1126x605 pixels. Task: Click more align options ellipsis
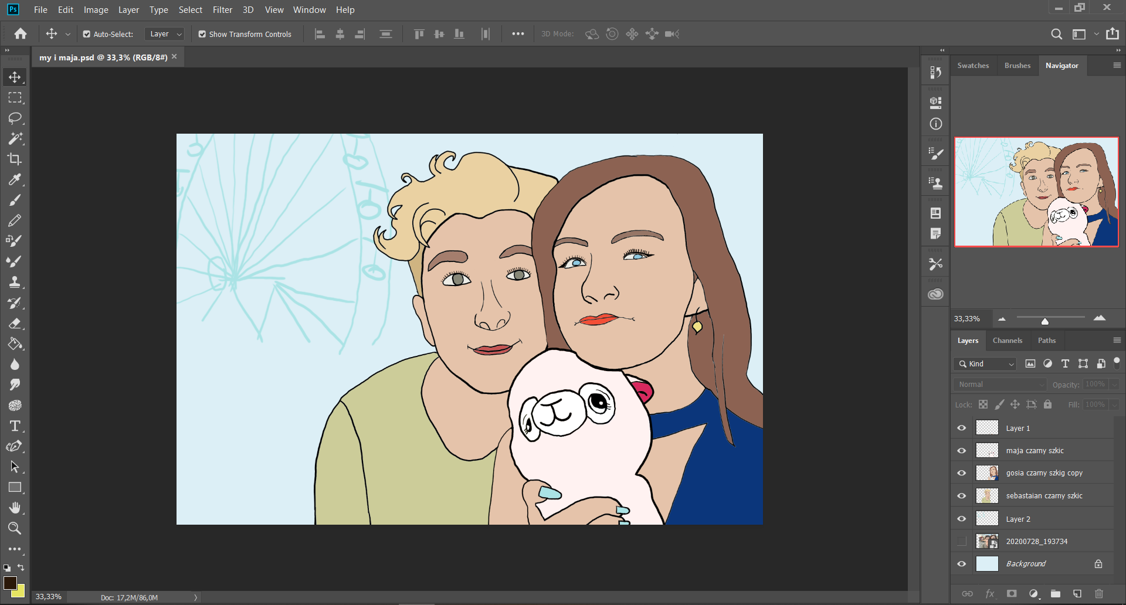pyautogui.click(x=518, y=34)
